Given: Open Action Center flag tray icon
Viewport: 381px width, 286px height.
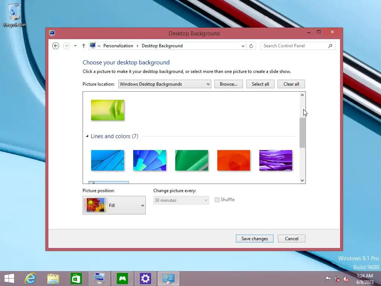Looking at the screenshot, I should (x=328, y=279).
